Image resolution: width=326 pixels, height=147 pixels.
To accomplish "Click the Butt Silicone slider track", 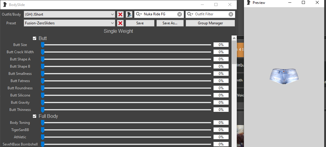I will 126,95.
